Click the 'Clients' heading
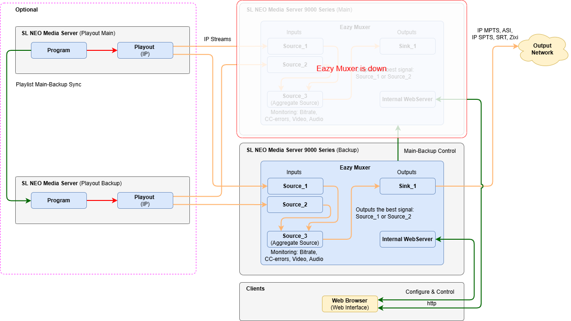Image resolution: width=571 pixels, height=321 pixels. (255, 289)
